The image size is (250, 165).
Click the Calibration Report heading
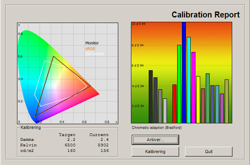206,15
